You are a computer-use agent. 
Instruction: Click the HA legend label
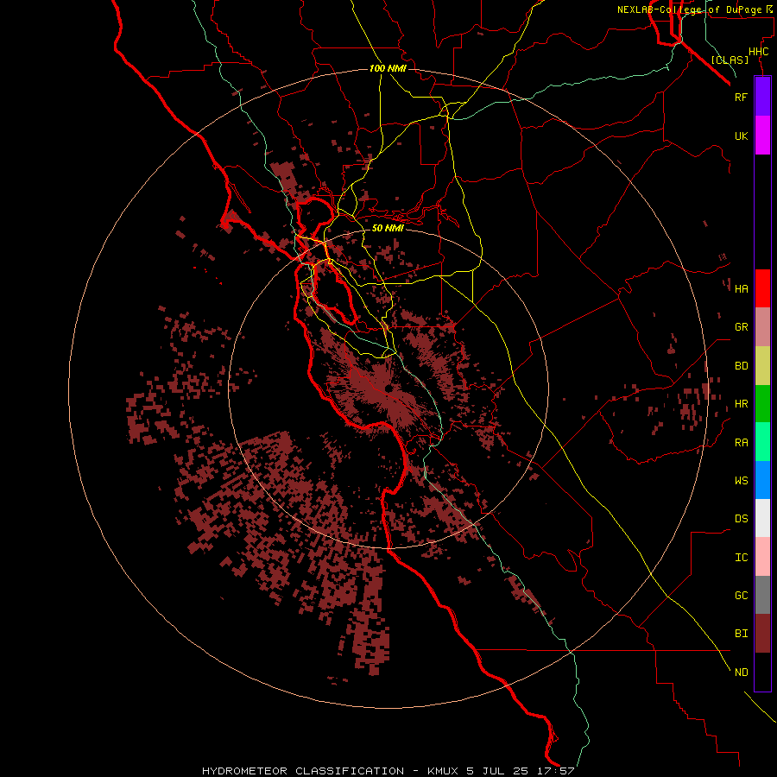(x=742, y=288)
